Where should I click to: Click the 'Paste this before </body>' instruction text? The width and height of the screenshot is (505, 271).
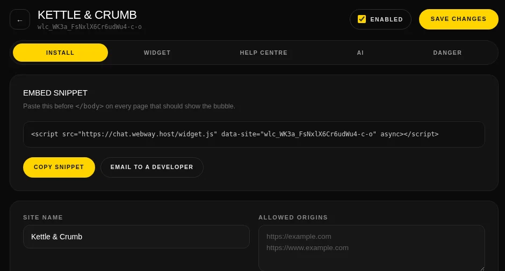(129, 106)
